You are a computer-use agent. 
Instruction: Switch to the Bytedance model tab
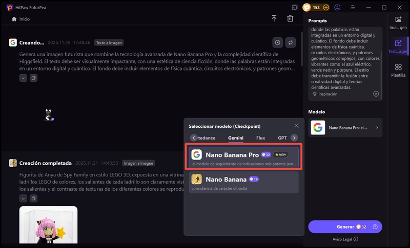(x=207, y=138)
